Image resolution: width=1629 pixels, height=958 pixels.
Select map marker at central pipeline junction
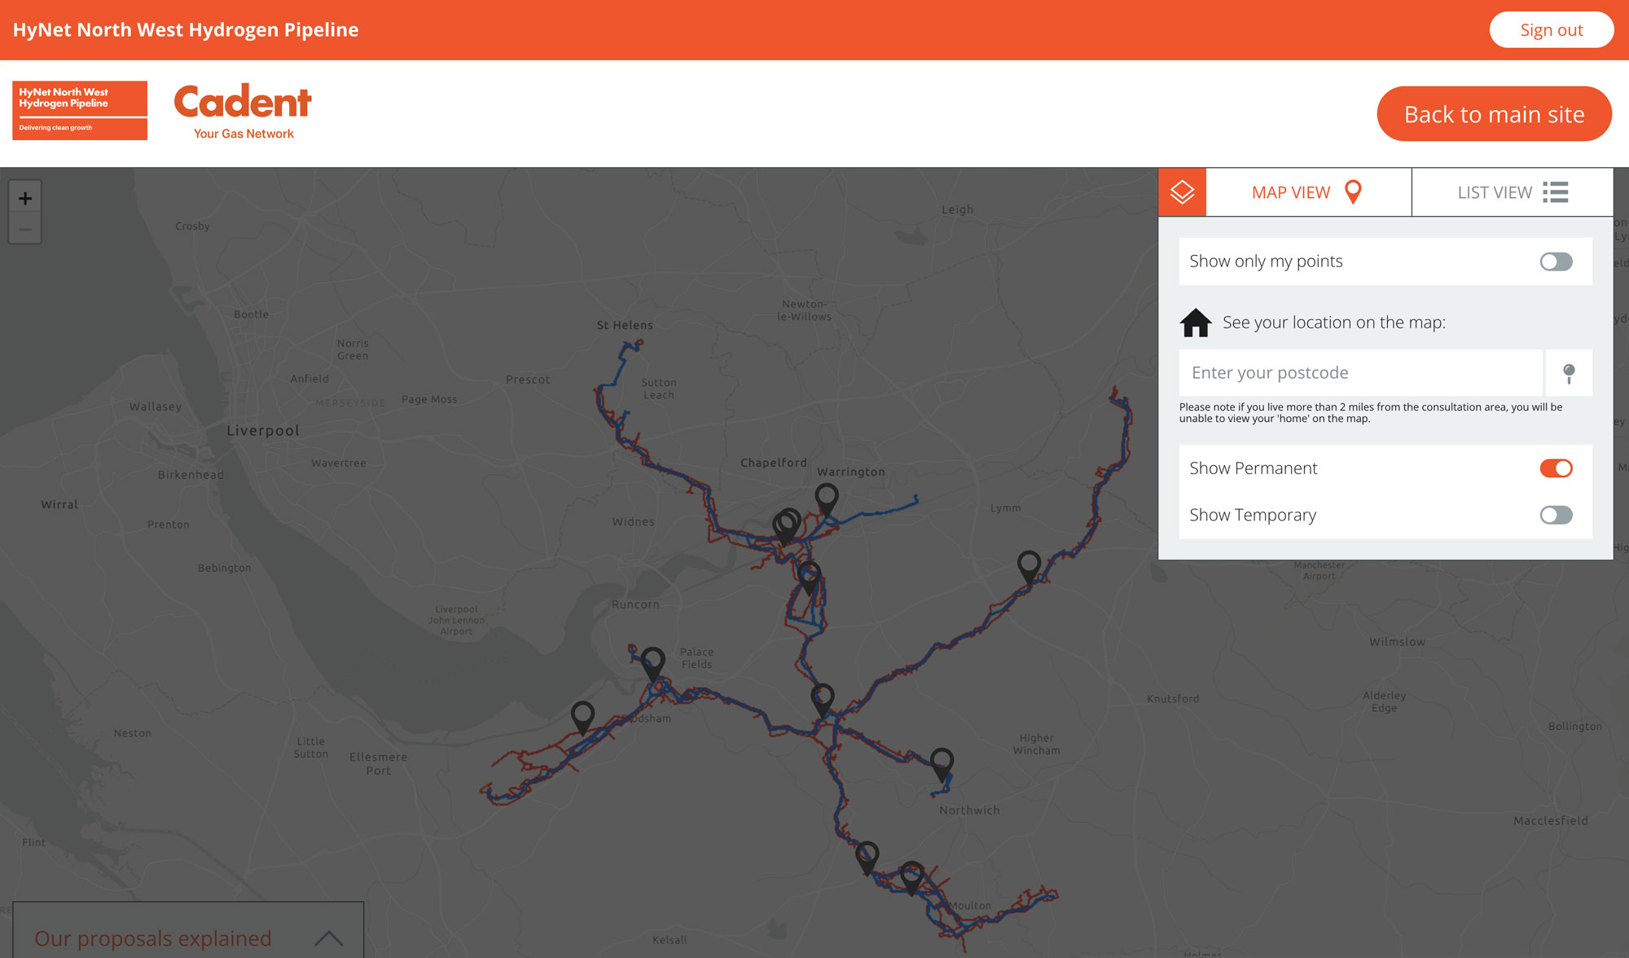coord(823,700)
